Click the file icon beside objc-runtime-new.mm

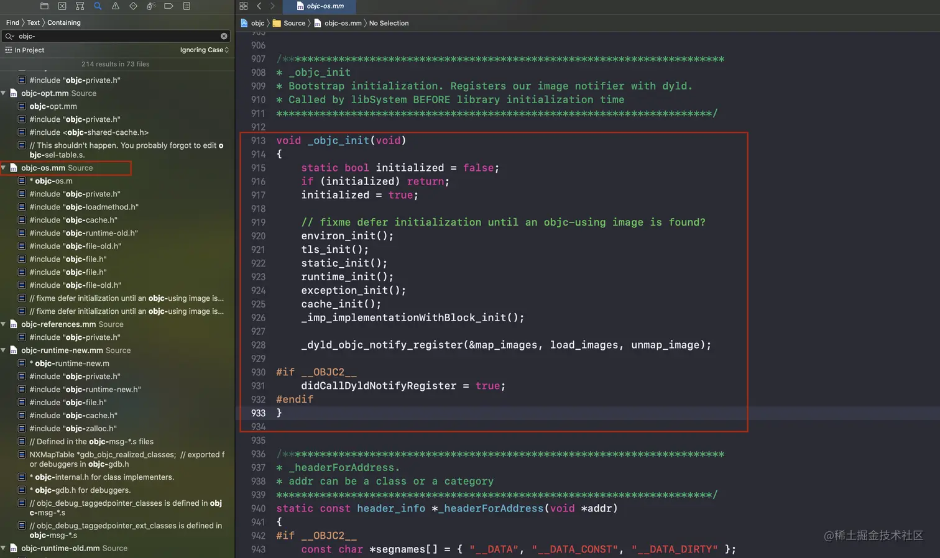14,350
